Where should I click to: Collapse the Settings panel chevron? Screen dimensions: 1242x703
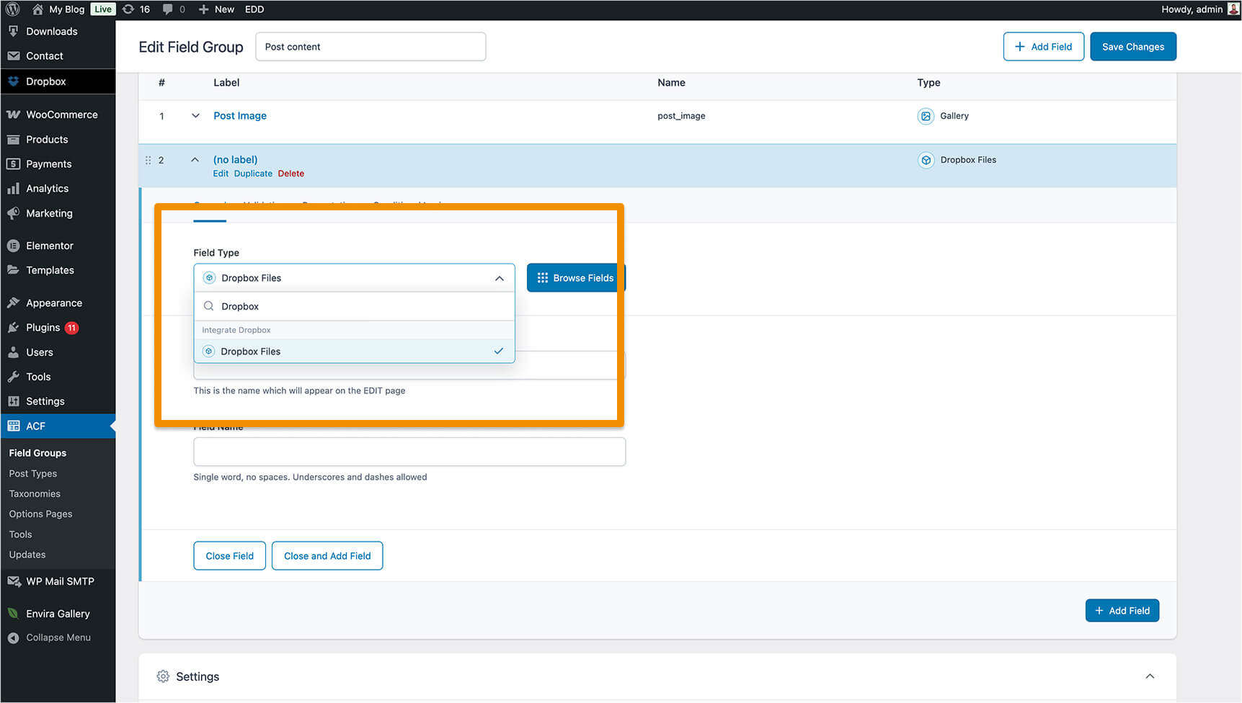click(x=1150, y=676)
